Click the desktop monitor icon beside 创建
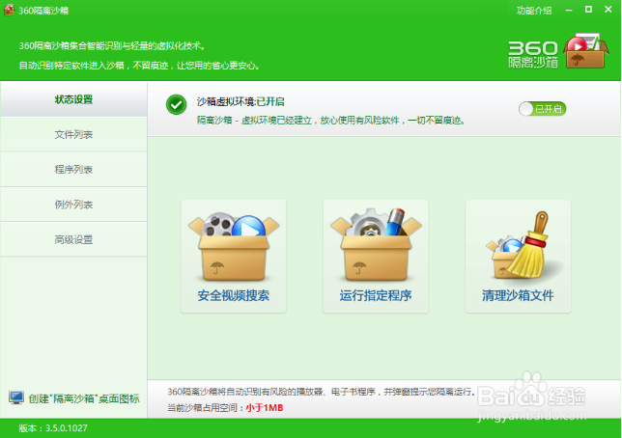Screen dimensions: 622x438 point(16,397)
